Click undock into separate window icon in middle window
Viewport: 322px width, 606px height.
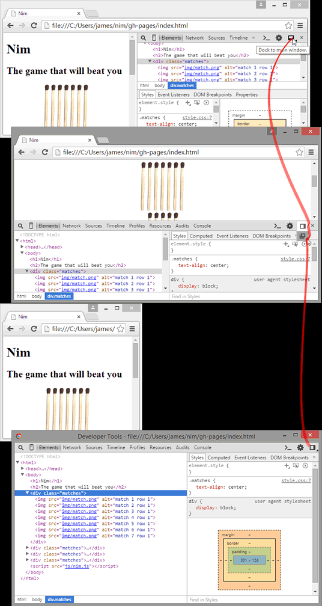(303, 236)
